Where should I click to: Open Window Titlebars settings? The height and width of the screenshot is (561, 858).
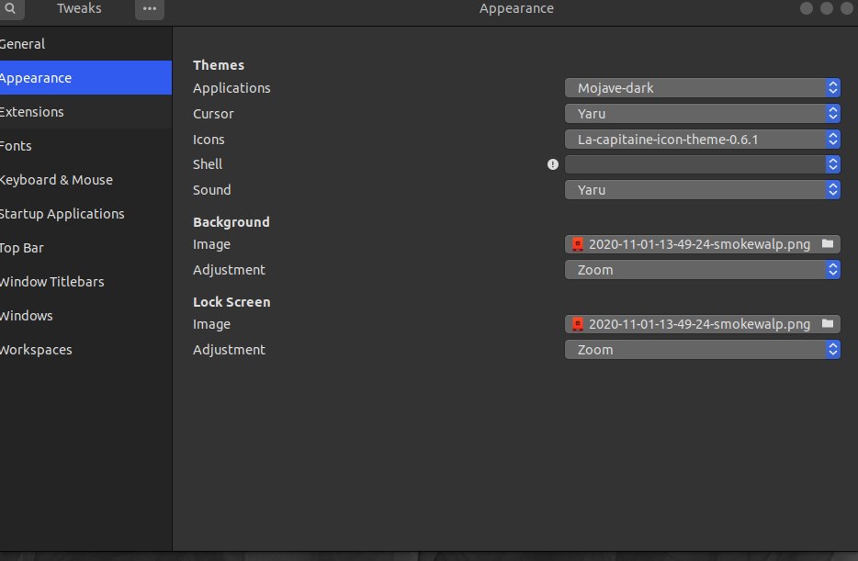click(x=86, y=282)
